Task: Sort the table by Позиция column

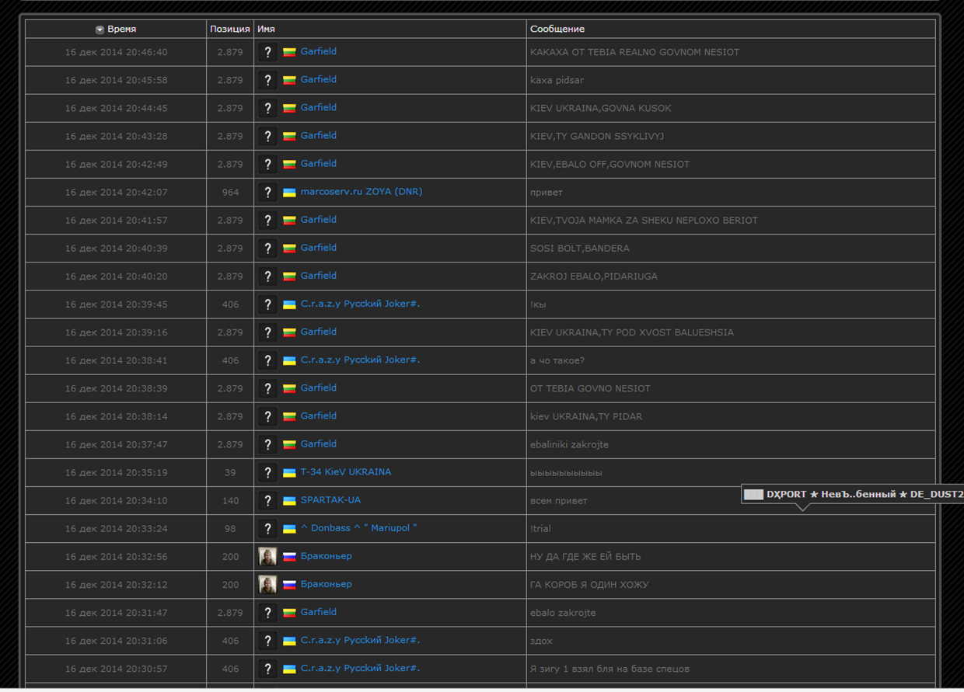Action: [229, 30]
